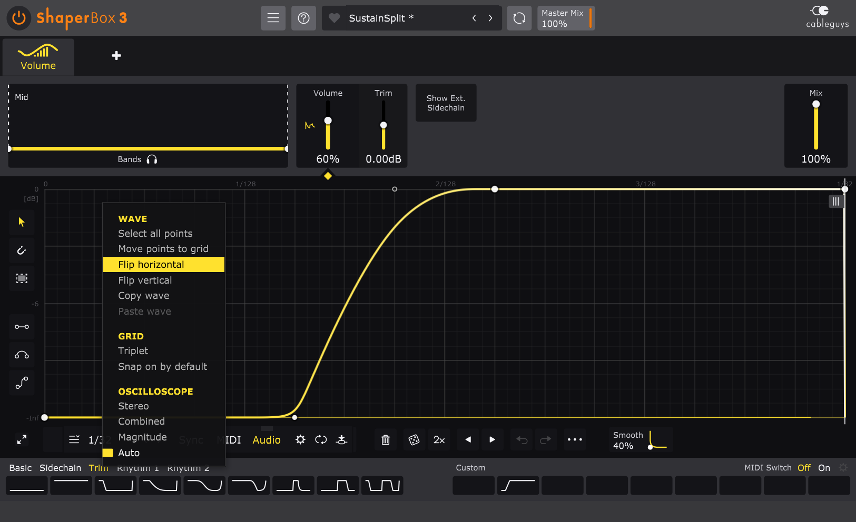Image resolution: width=856 pixels, height=522 pixels.
Task: Toggle Snap on by default option
Action: 164,367
